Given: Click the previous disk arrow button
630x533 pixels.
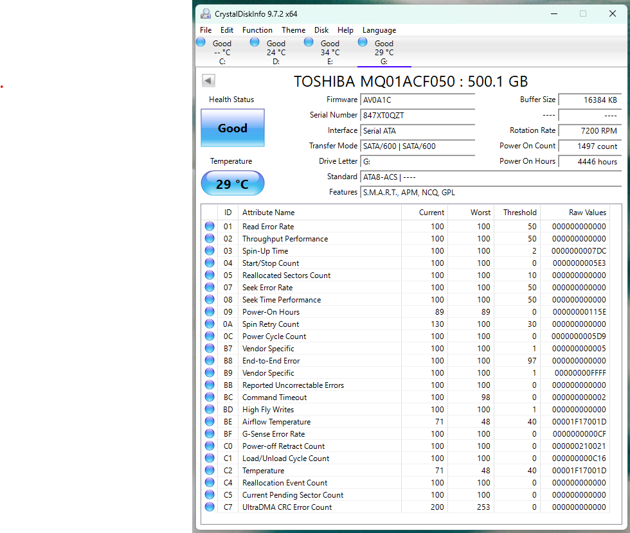Looking at the screenshot, I should coord(208,80).
